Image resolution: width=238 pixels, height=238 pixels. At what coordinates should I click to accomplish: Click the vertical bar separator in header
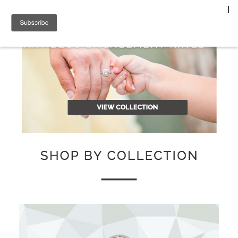pos(228,10)
